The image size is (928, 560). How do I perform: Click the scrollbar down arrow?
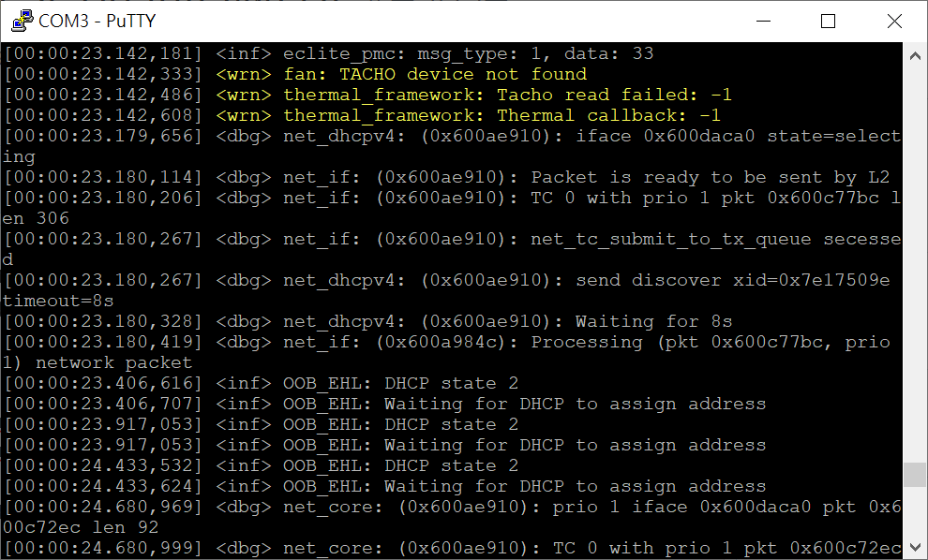coord(914,546)
